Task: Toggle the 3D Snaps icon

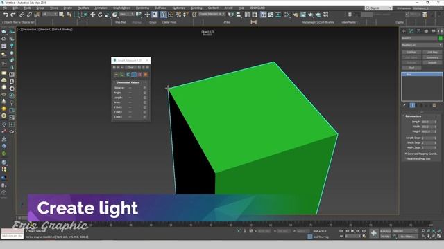Action: click(x=163, y=15)
